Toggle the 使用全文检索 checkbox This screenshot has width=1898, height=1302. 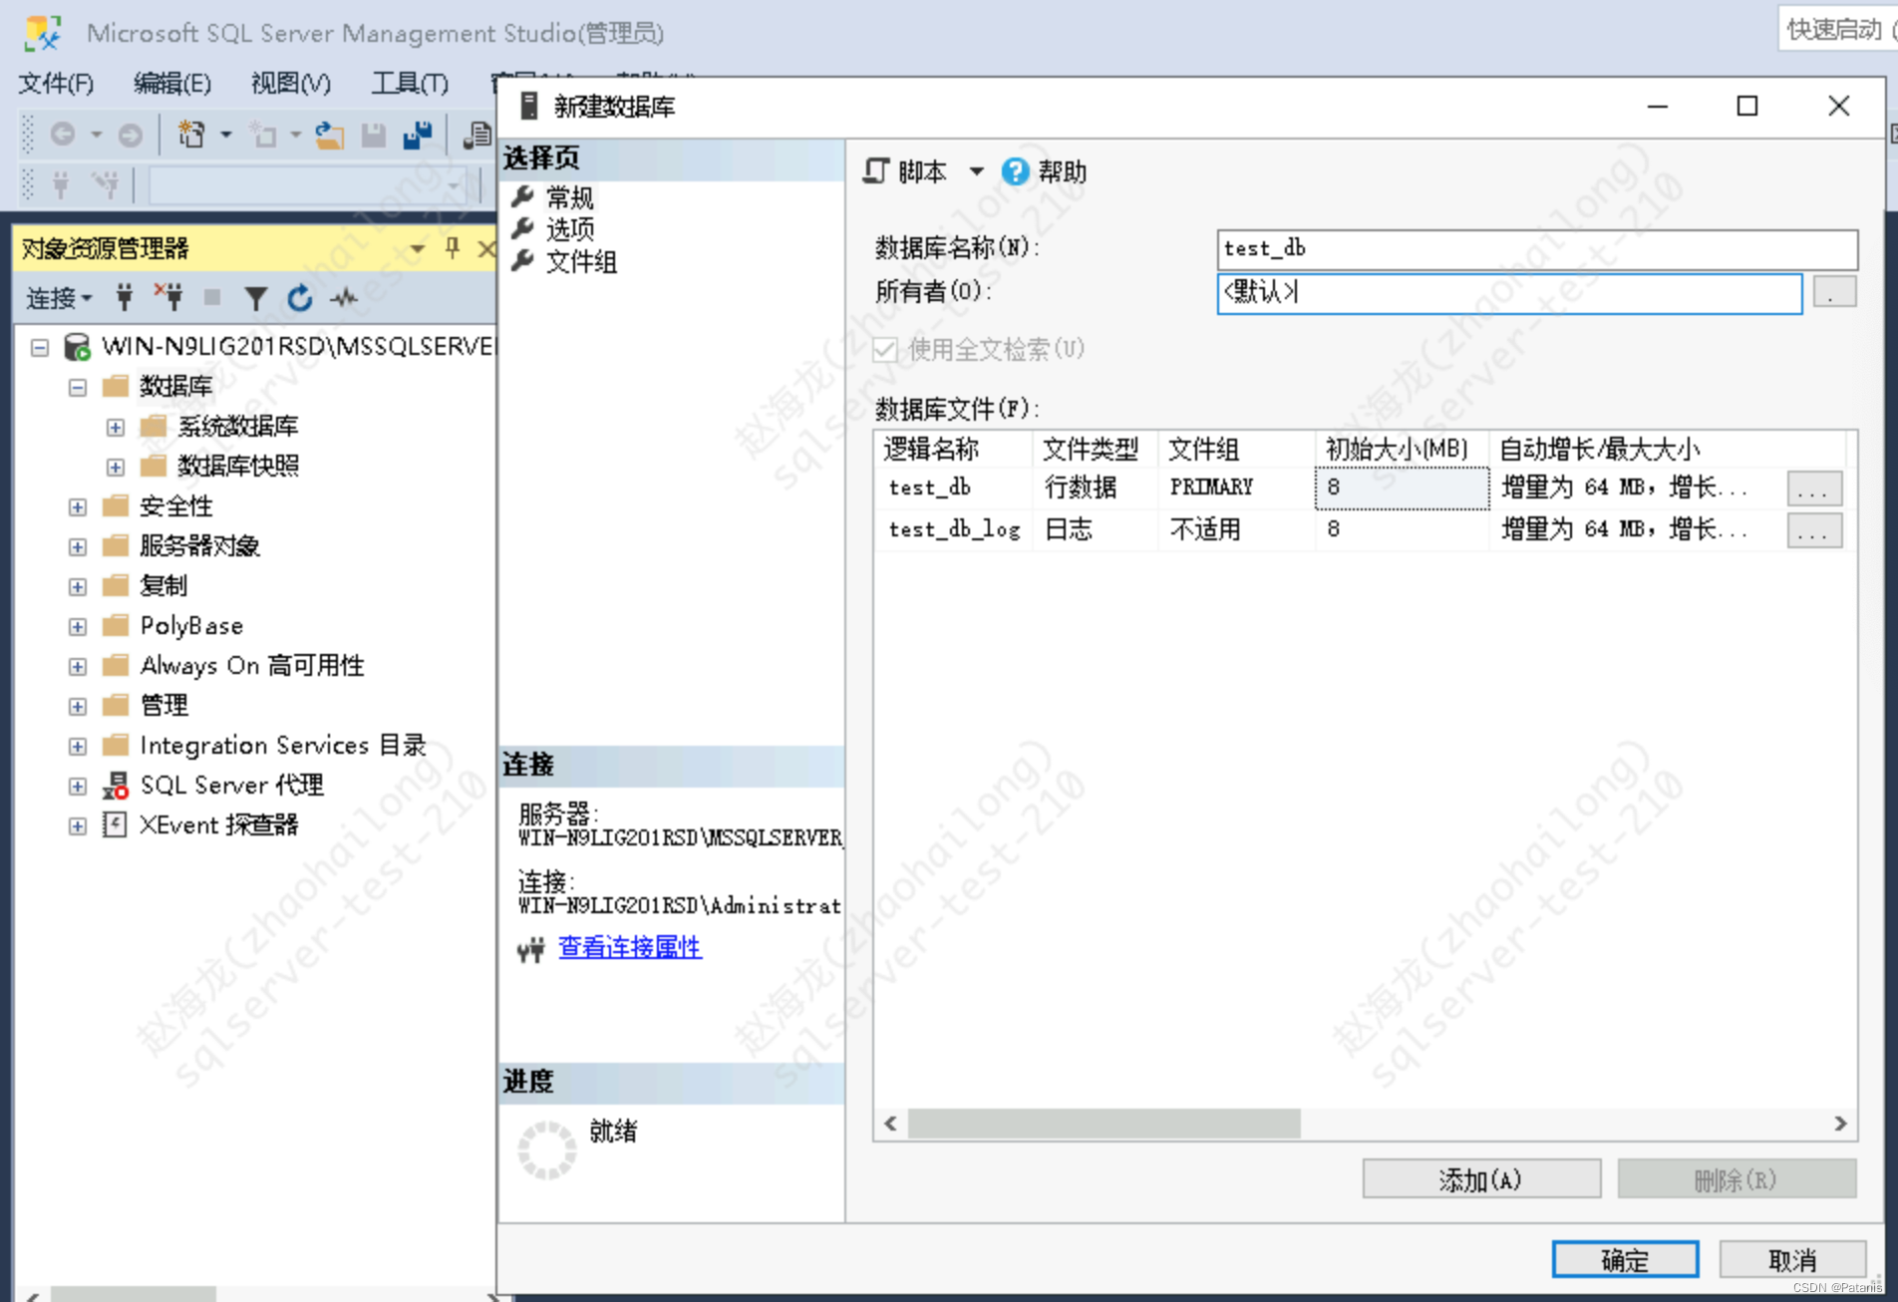tap(884, 349)
